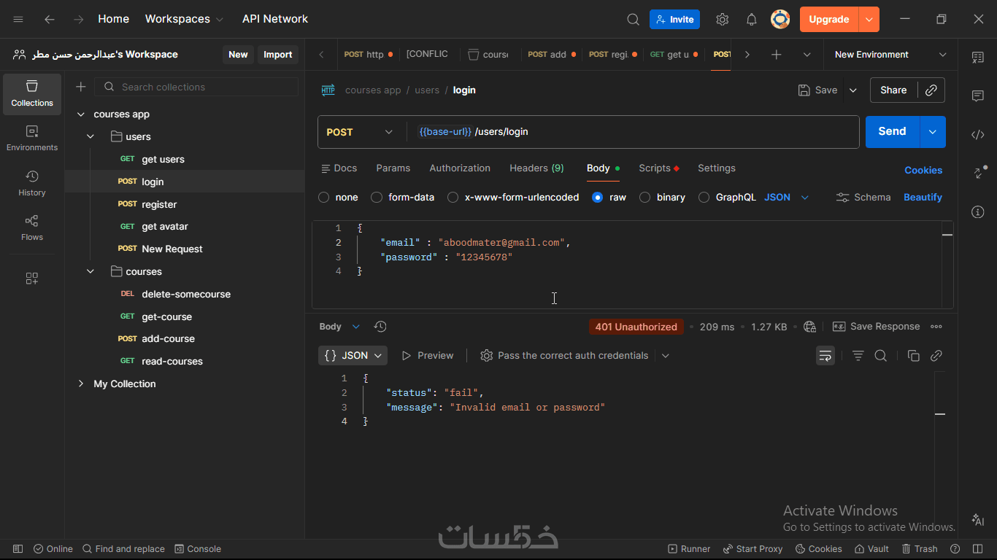
Task: Open the settings gear in header
Action: pos(723,20)
